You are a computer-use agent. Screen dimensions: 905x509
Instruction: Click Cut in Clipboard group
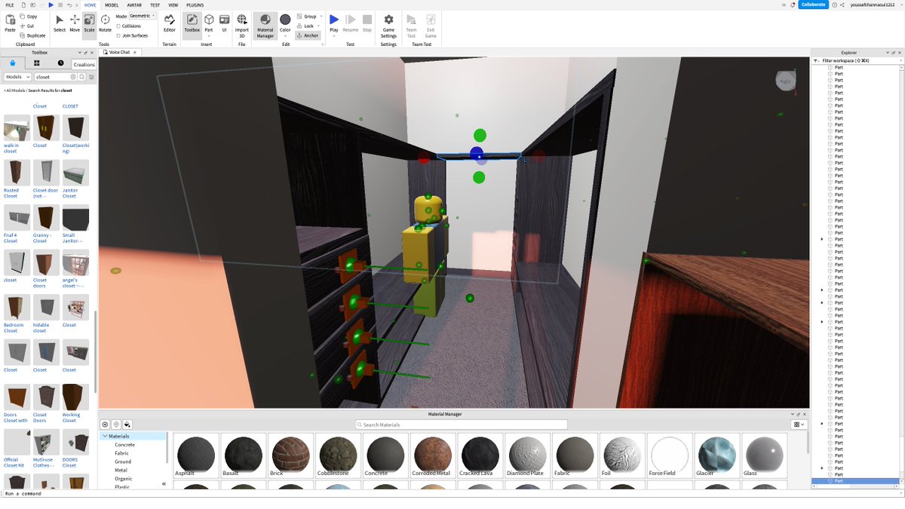pyautogui.click(x=27, y=26)
